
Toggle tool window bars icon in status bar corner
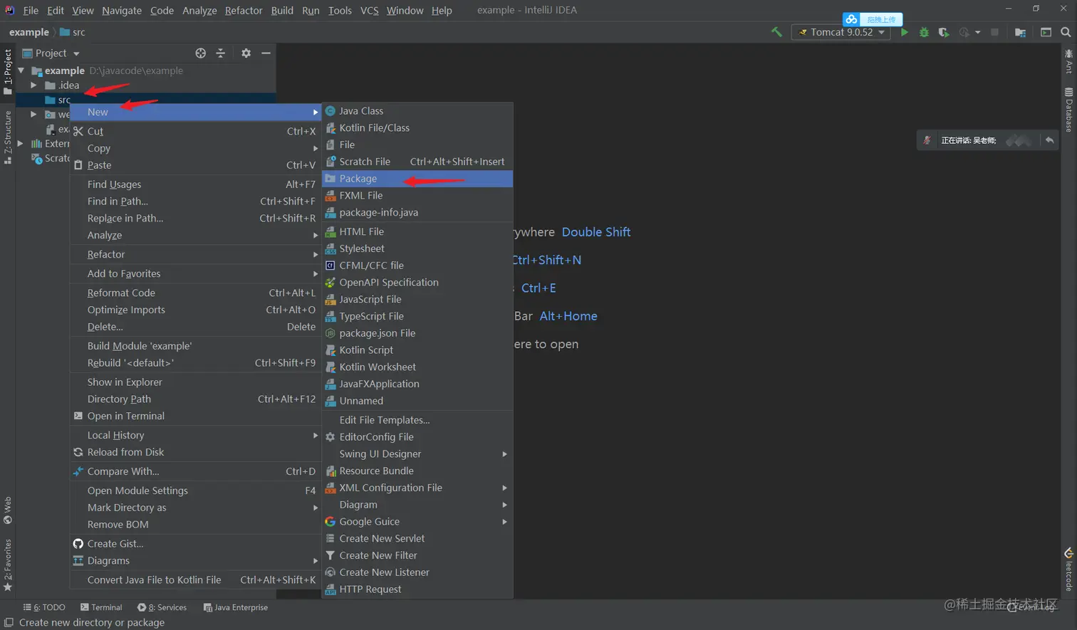click(x=9, y=622)
